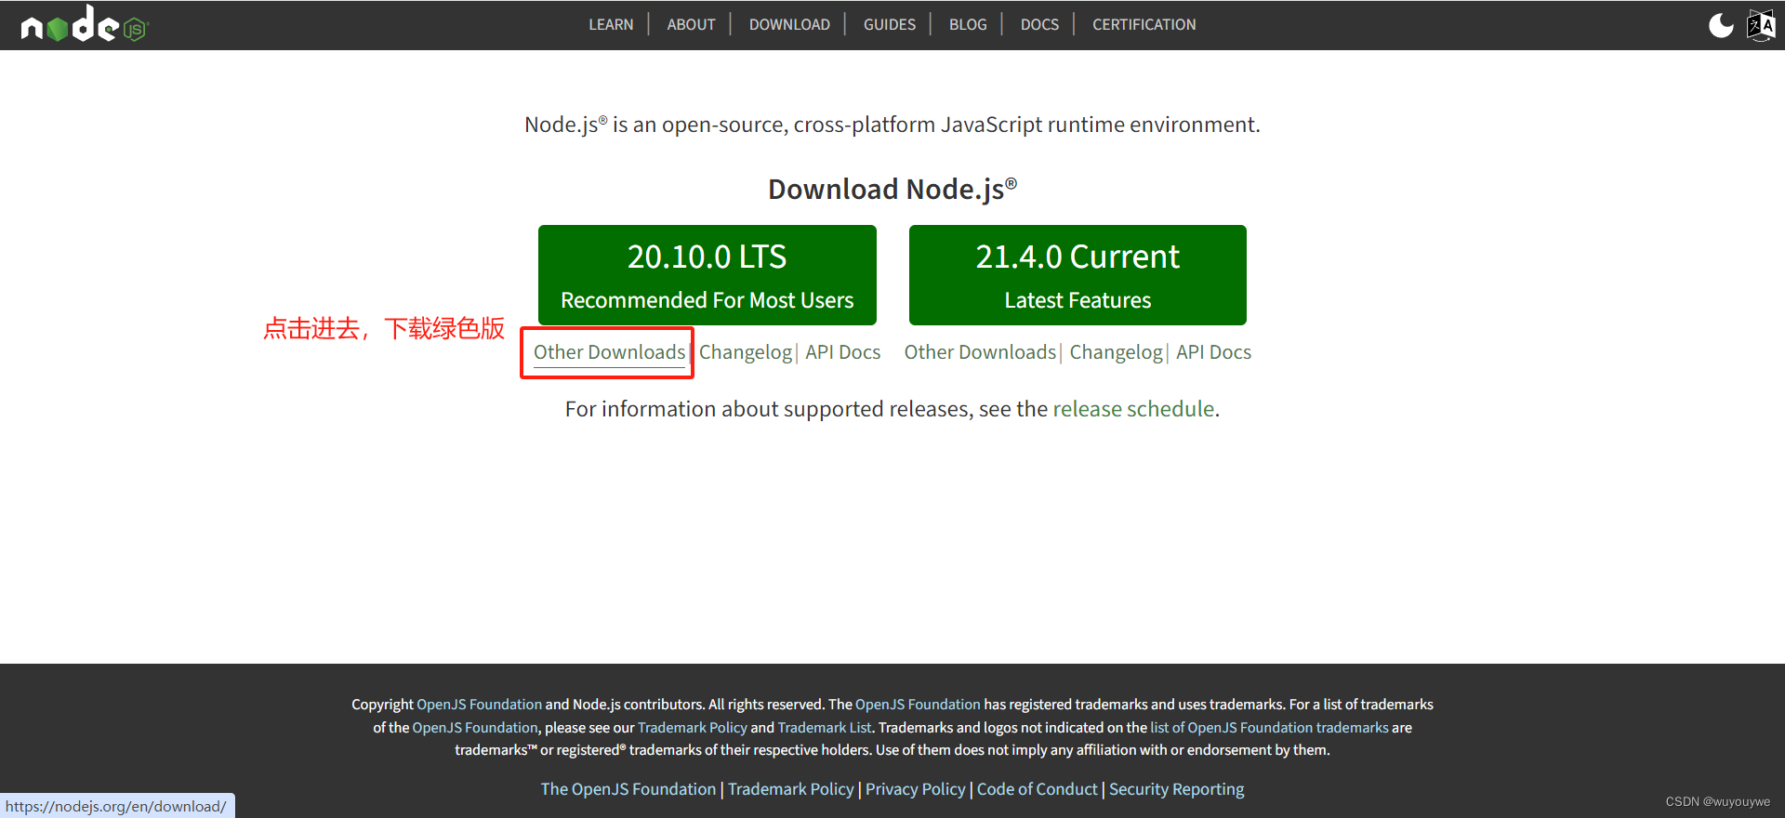Screen dimensions: 1785x818
Task: Open the Privacy Policy footer link
Action: tap(916, 789)
